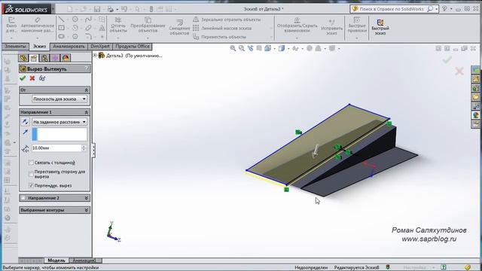Click Previous View icon in view toolbar
Screen dimensions: 482x271
click(251, 48)
